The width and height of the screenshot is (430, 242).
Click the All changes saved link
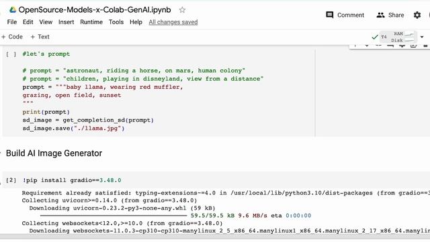(173, 22)
